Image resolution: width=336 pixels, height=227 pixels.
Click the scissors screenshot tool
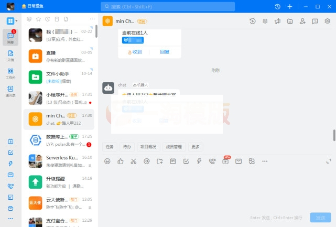point(134,161)
